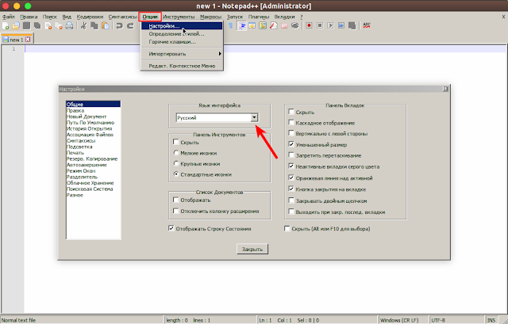Viewport: 508px width, 324px height.
Task: Select the Стандартные иконки radio button
Action: [x=176, y=174]
